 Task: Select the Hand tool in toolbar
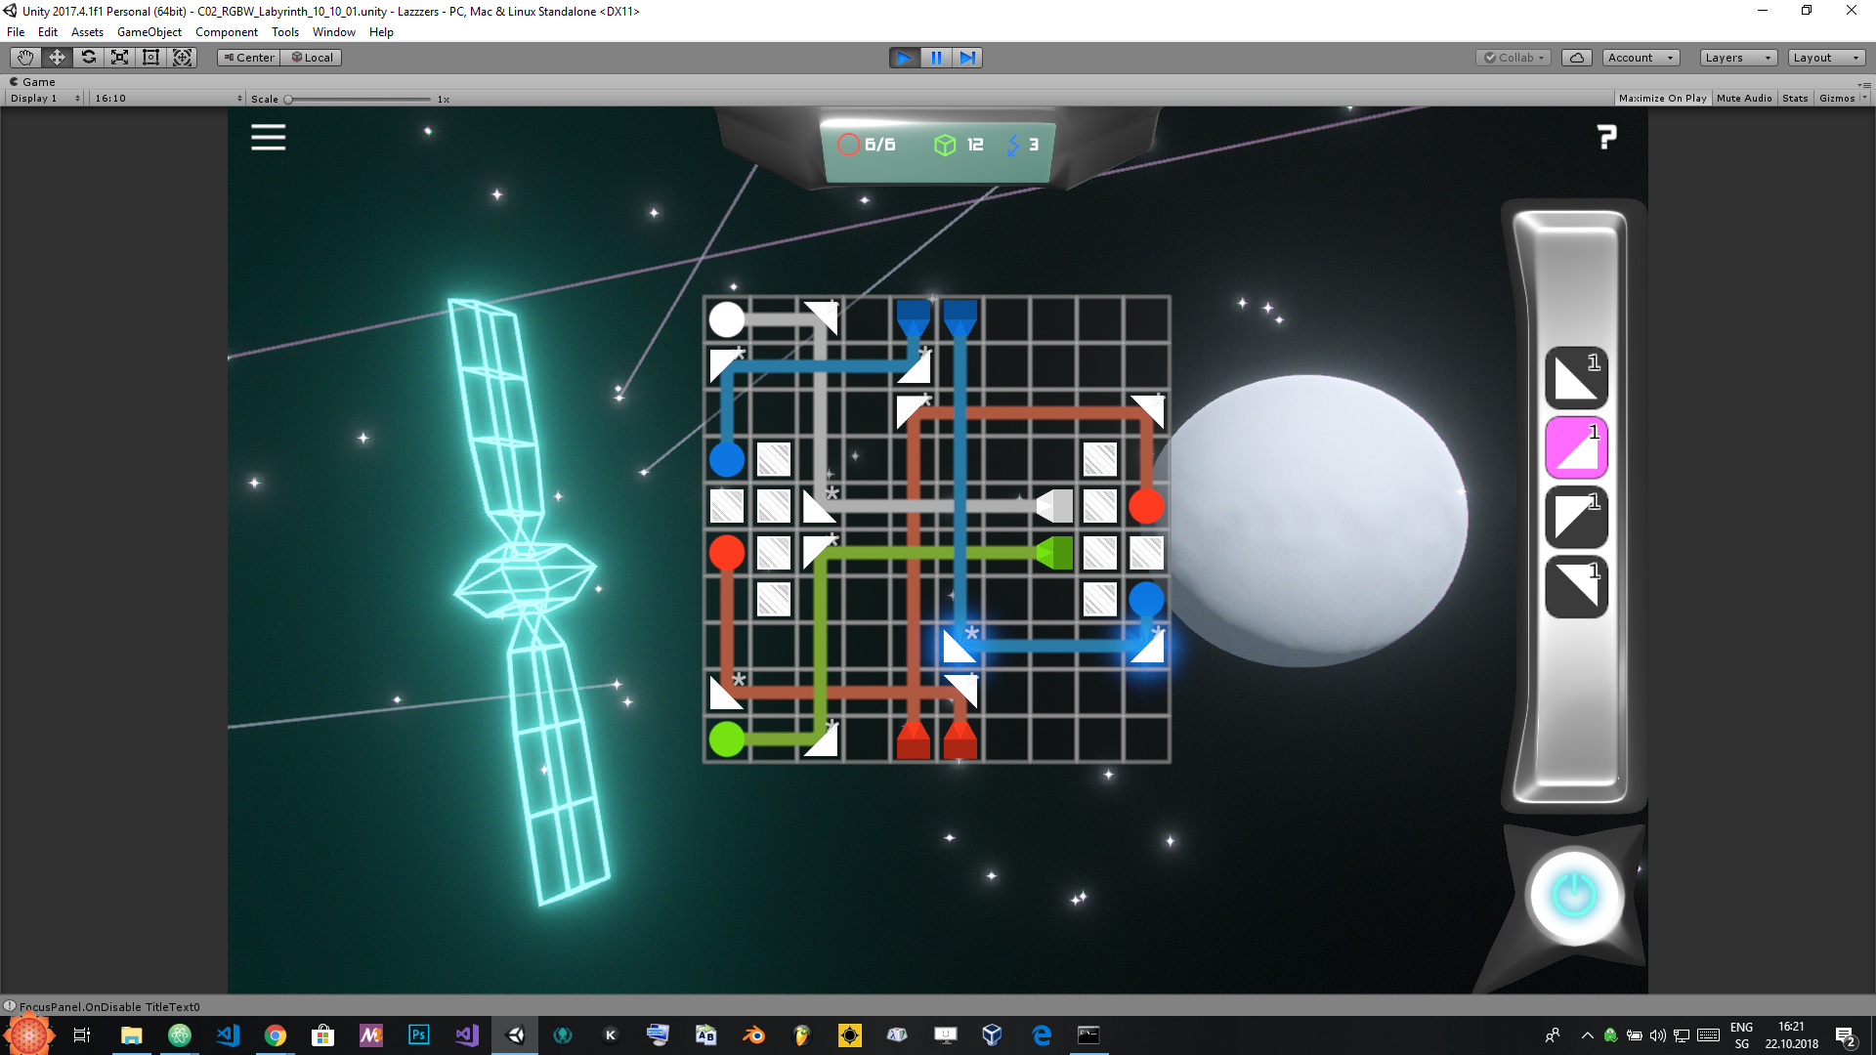click(25, 58)
